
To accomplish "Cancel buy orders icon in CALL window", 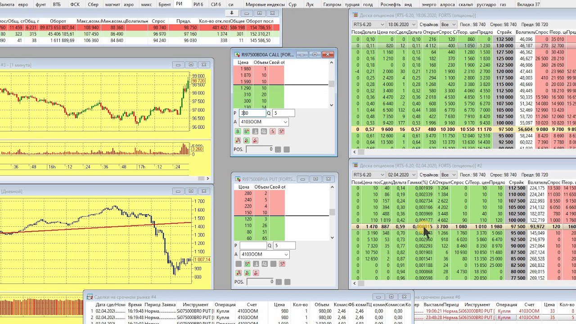I will (x=247, y=140).
